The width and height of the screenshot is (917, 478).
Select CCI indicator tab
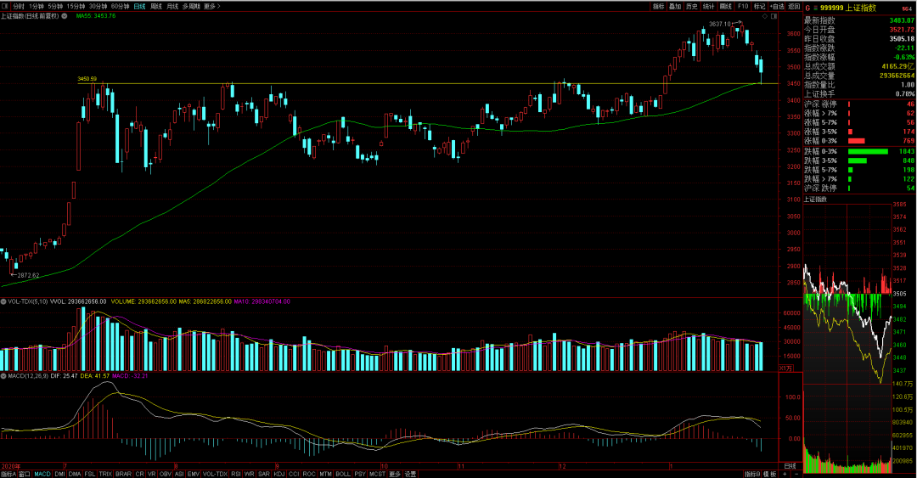pos(294,474)
